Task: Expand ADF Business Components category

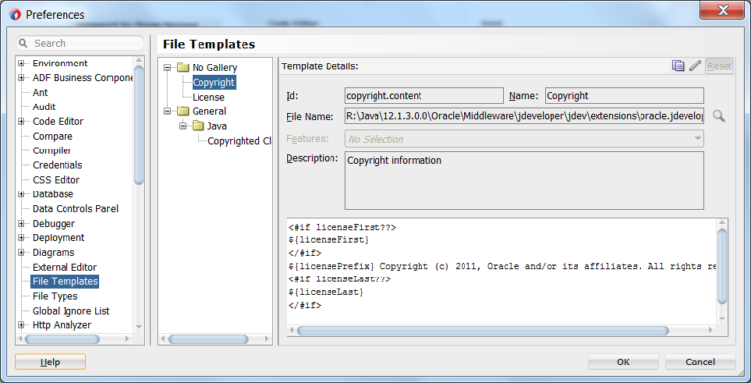Action: click(x=22, y=77)
